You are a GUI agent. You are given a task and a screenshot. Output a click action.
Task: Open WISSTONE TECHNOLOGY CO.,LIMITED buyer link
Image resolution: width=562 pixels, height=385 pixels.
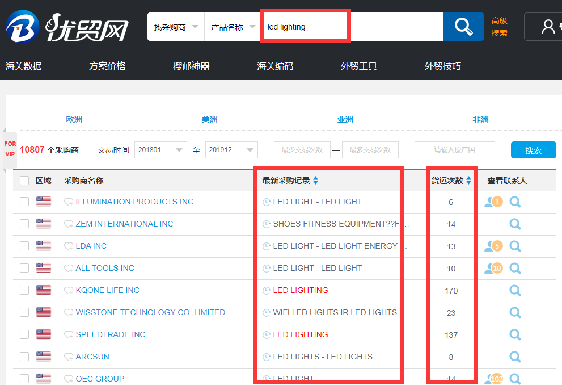pyautogui.click(x=150, y=313)
